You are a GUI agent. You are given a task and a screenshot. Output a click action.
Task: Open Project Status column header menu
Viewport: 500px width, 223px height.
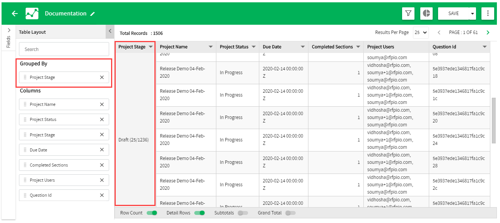click(253, 47)
